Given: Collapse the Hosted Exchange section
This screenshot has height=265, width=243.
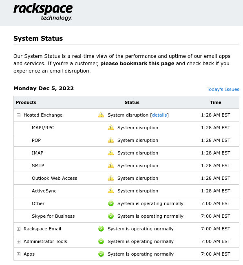Looking at the screenshot, I should 18,115.
